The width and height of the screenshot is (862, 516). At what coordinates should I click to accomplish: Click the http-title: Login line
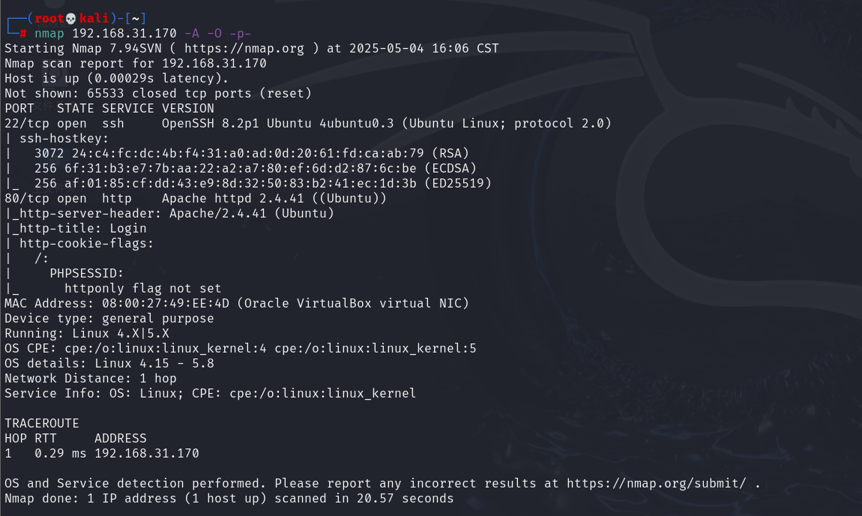click(x=76, y=228)
